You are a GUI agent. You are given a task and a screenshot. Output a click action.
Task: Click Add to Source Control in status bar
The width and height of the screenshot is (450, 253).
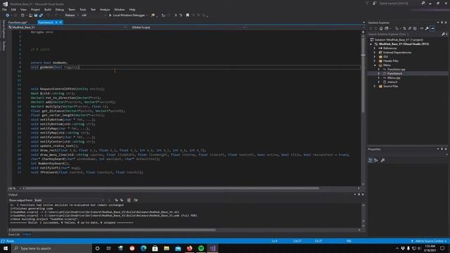pos(429,241)
